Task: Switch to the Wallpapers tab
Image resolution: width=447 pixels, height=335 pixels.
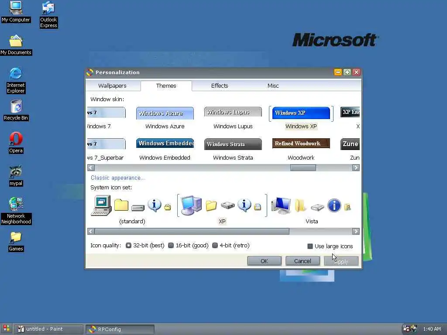Action: tap(112, 86)
